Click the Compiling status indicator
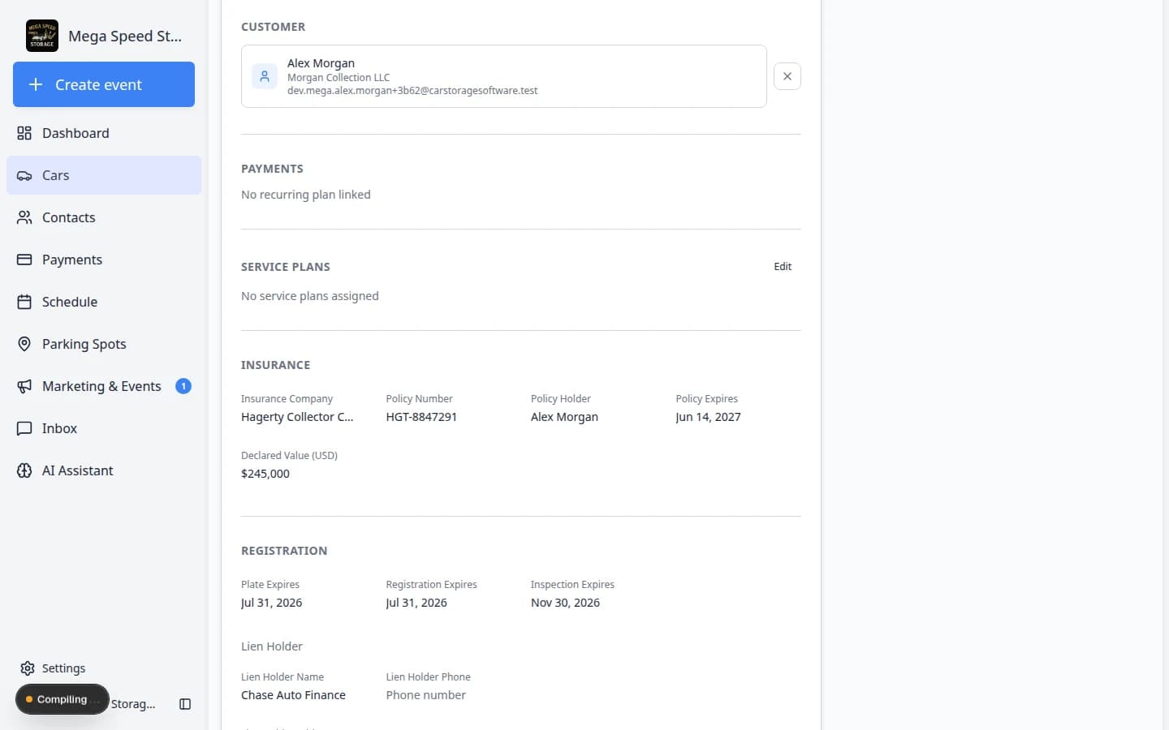 pos(62,699)
